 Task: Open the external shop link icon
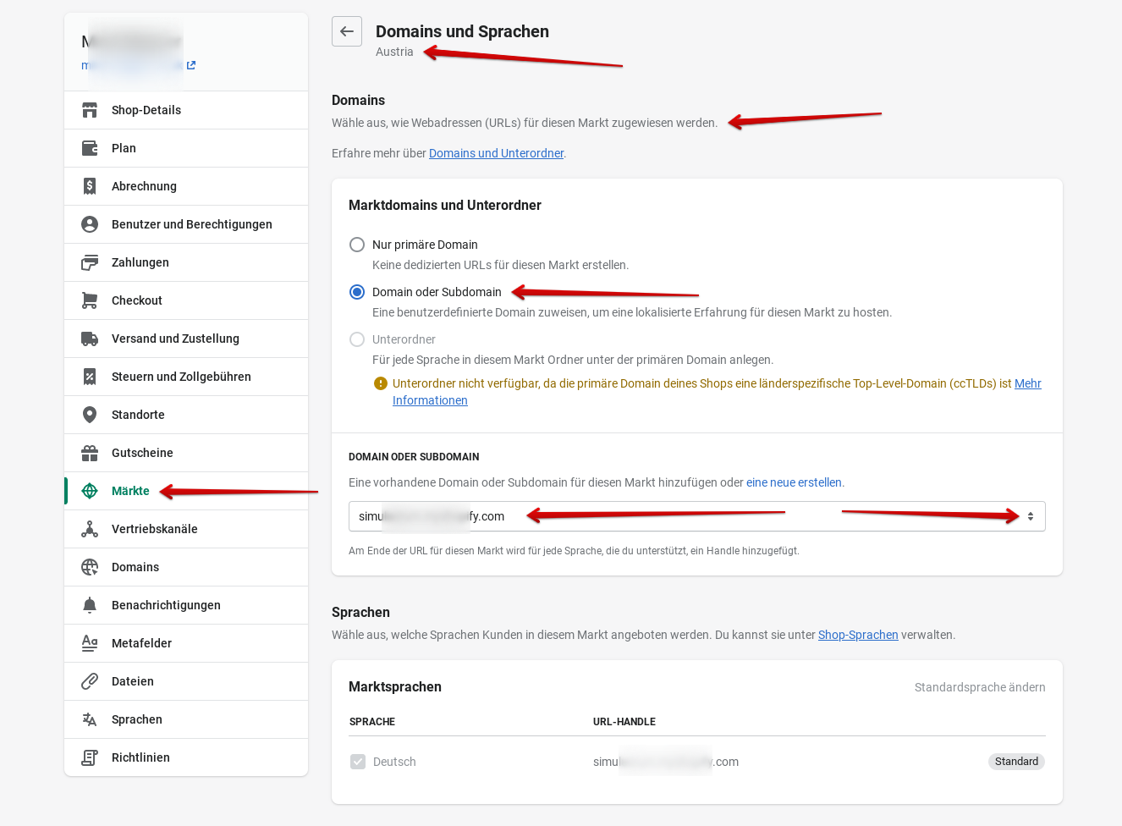(191, 65)
